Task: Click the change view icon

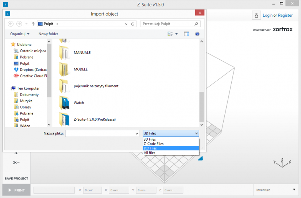Action: pos(170,34)
